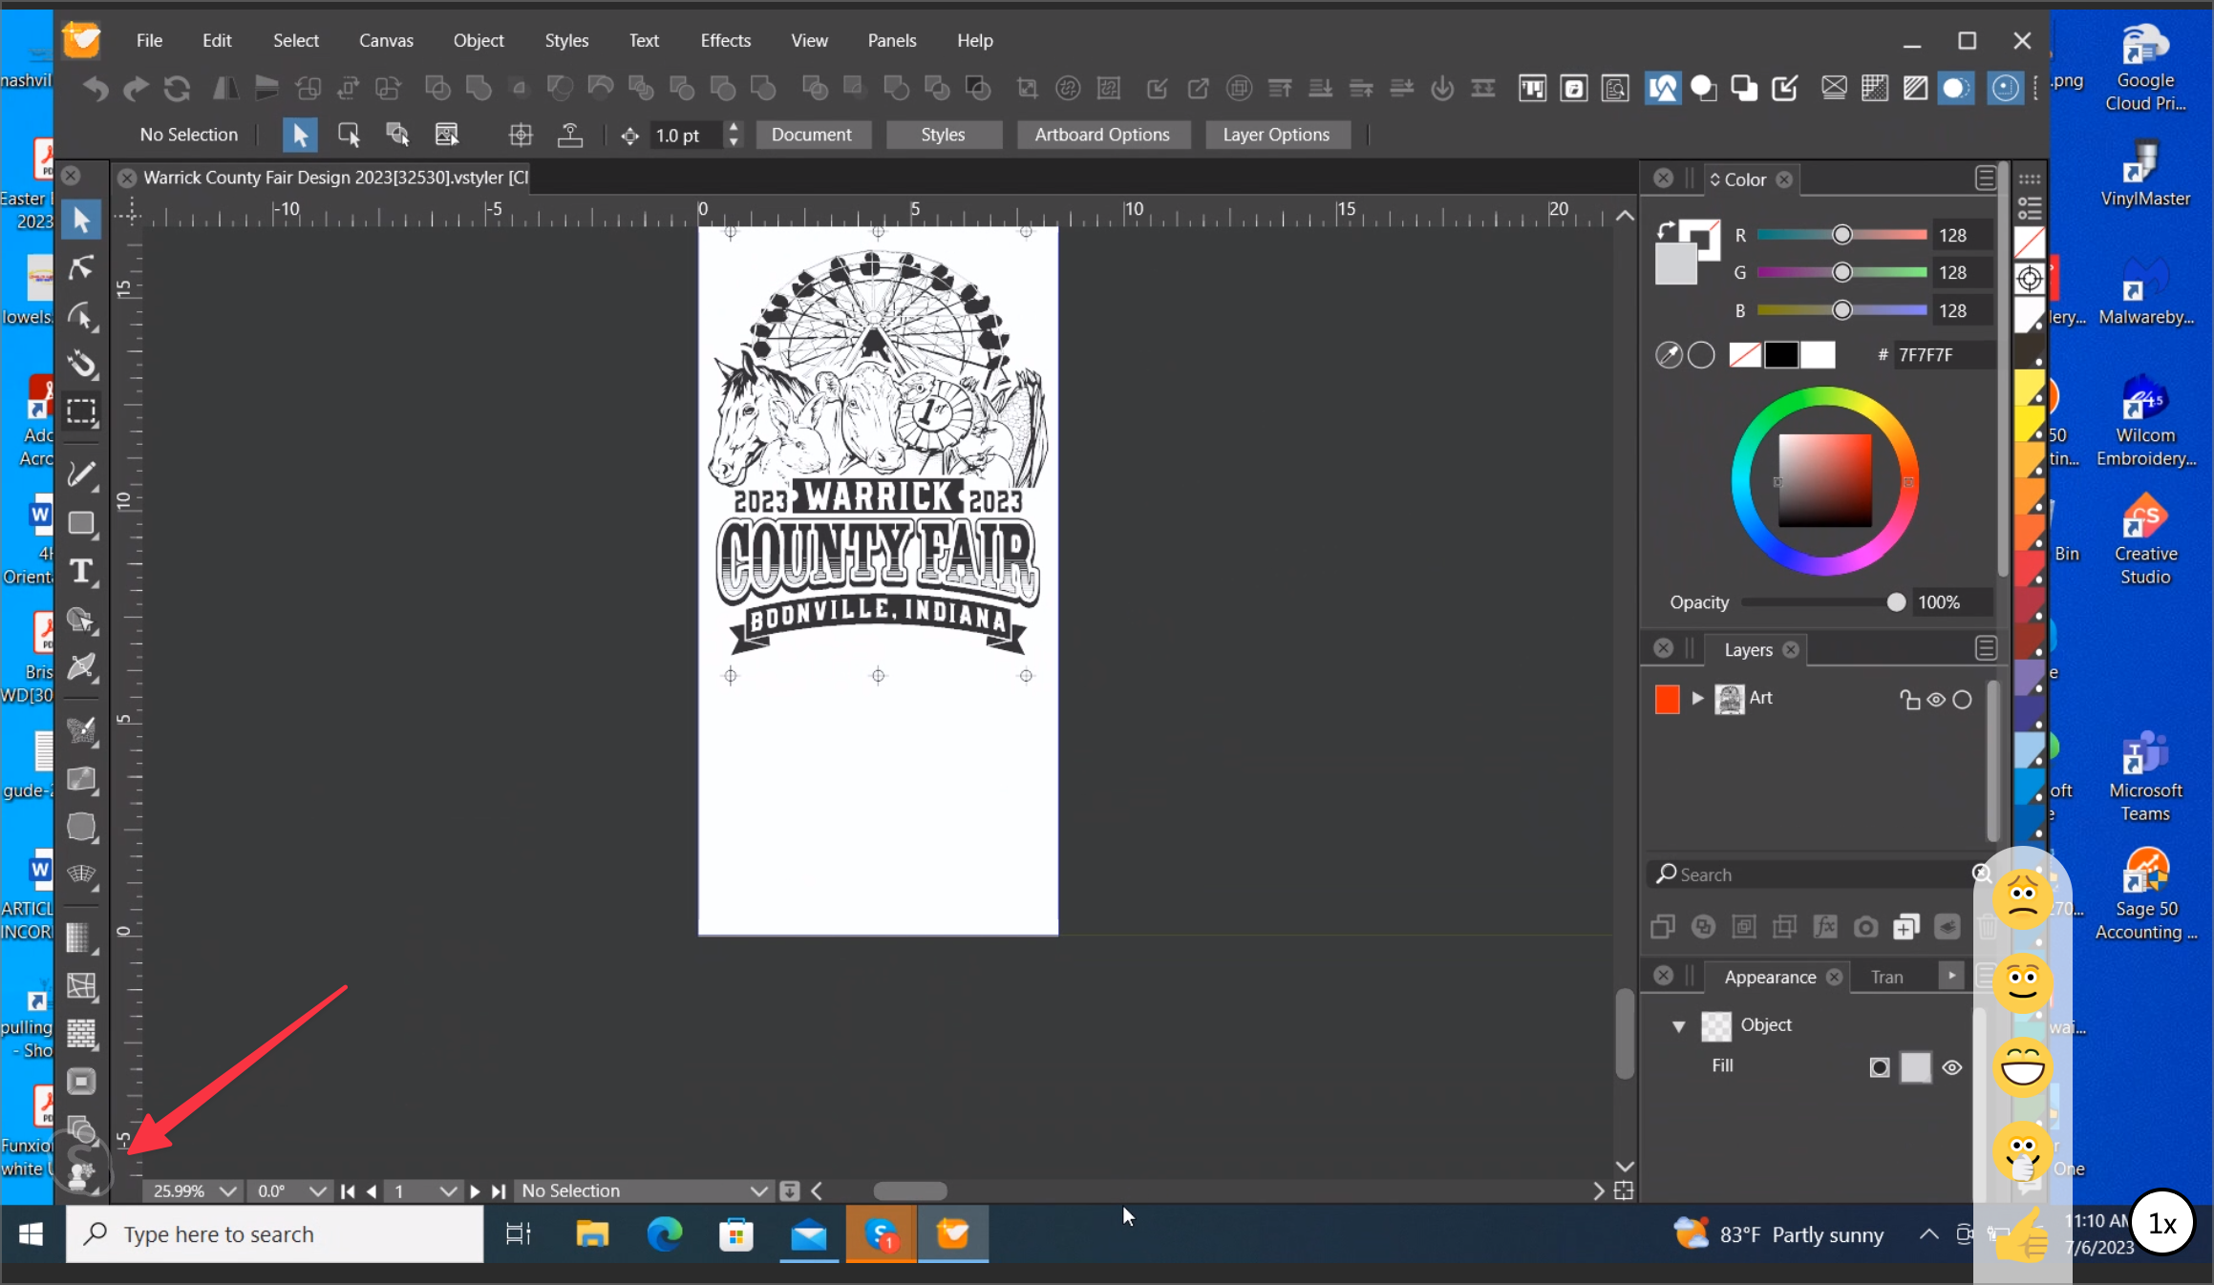2214x1285 pixels.
Task: Open the Edge browser from the taskbar
Action: [x=664, y=1234]
